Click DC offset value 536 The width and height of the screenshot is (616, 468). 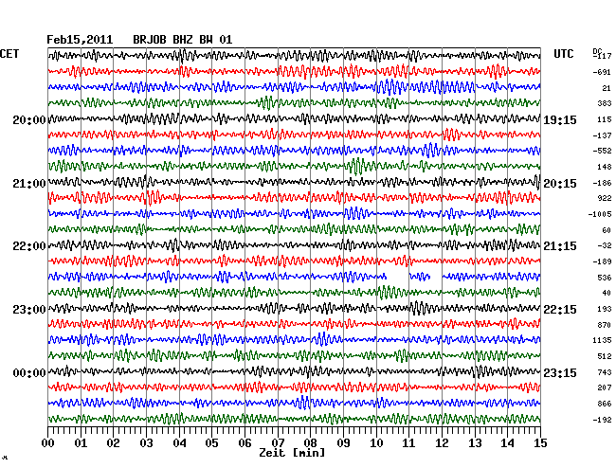click(605, 278)
